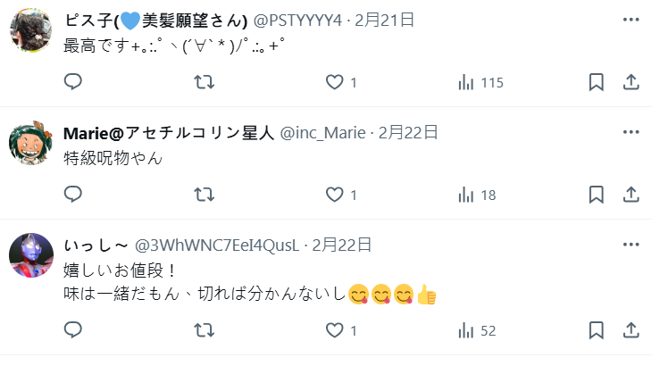The height and width of the screenshot is (366, 652).
Task: Open the 2月22日 timestamp on Marie's tweet
Action: point(408,132)
